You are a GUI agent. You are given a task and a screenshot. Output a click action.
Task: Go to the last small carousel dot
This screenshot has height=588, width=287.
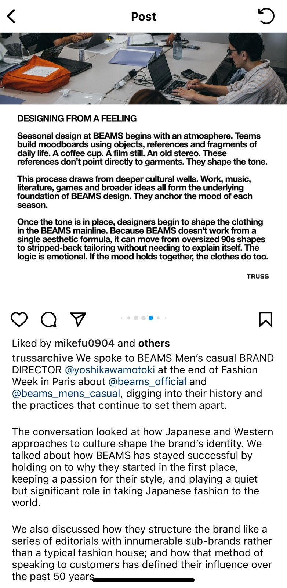[x=166, y=318]
